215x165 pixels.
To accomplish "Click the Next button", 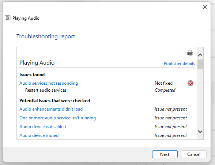I will click(x=165, y=154).
